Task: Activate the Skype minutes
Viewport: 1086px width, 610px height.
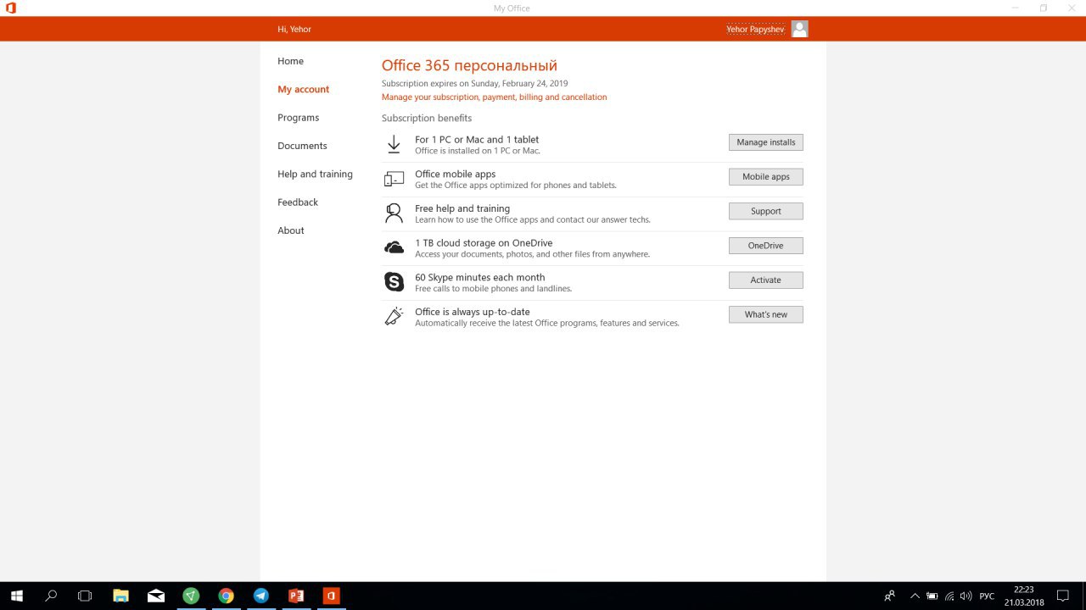Action: click(x=765, y=280)
